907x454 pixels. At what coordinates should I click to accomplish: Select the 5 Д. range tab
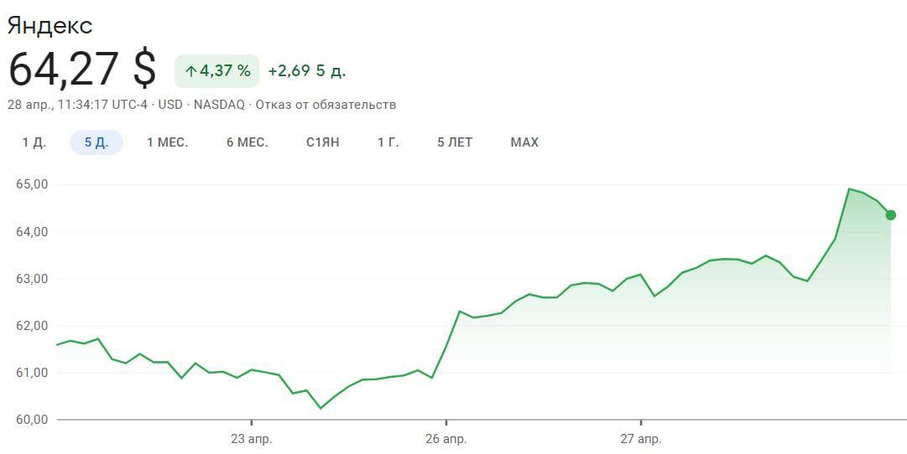pyautogui.click(x=96, y=142)
